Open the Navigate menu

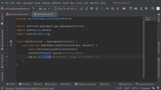point(28,3)
